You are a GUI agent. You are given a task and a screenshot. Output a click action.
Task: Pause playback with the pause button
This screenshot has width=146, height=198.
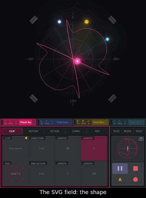click(x=120, y=168)
